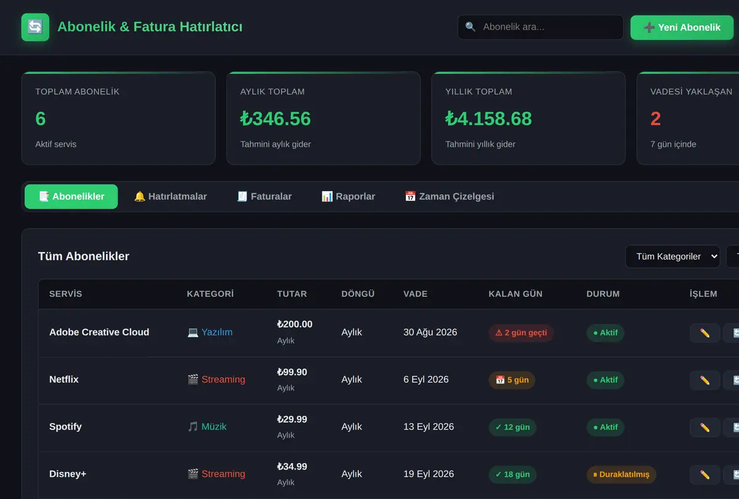739x499 pixels.
Task: Open the Tüm Kategoriler dropdown
Action: pyautogui.click(x=672, y=257)
